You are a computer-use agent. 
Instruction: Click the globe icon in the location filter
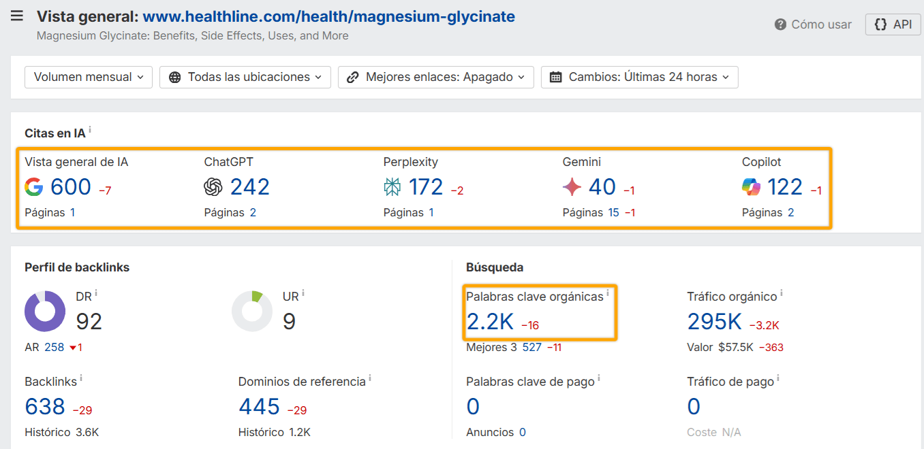point(175,77)
